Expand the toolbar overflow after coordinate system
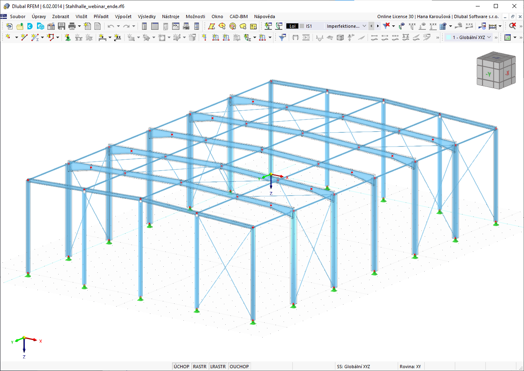Image resolution: width=524 pixels, height=371 pixels. (x=496, y=37)
